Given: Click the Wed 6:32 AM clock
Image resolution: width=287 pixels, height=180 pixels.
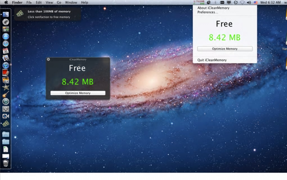Looking at the screenshot, I should tap(270, 2).
